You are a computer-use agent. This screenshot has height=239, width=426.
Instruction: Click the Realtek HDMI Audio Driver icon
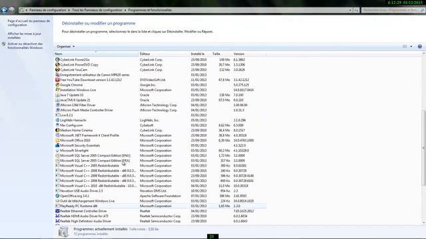click(57, 216)
